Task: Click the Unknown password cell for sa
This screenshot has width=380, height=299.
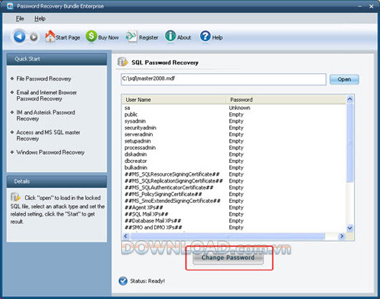Action: 239,108
